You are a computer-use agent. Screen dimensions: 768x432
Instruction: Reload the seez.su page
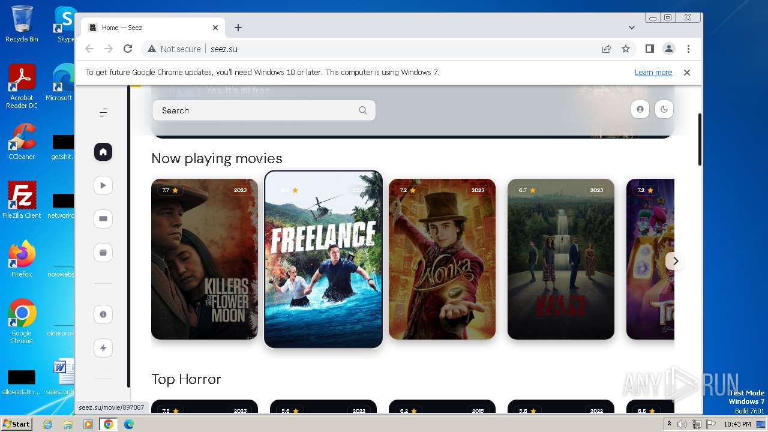[x=128, y=49]
